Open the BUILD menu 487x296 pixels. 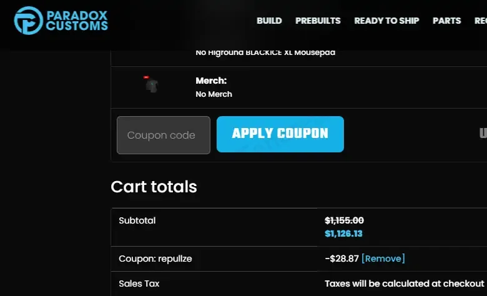click(269, 21)
